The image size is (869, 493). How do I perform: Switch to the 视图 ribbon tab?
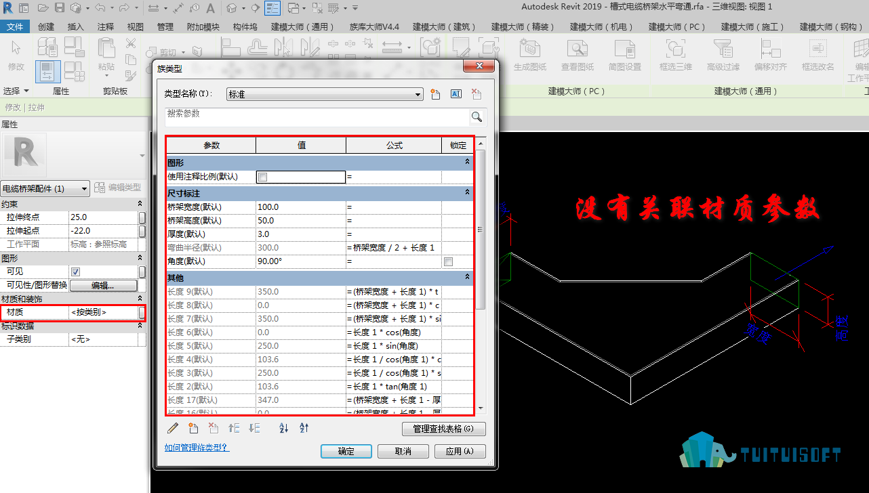point(136,27)
